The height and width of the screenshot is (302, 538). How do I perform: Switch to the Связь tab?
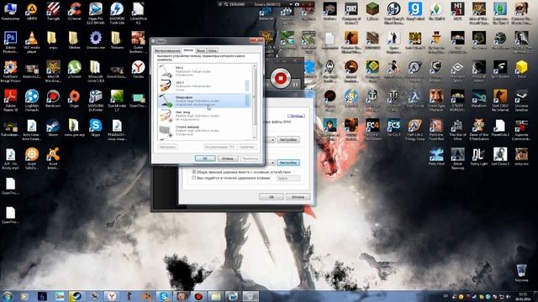click(x=213, y=50)
